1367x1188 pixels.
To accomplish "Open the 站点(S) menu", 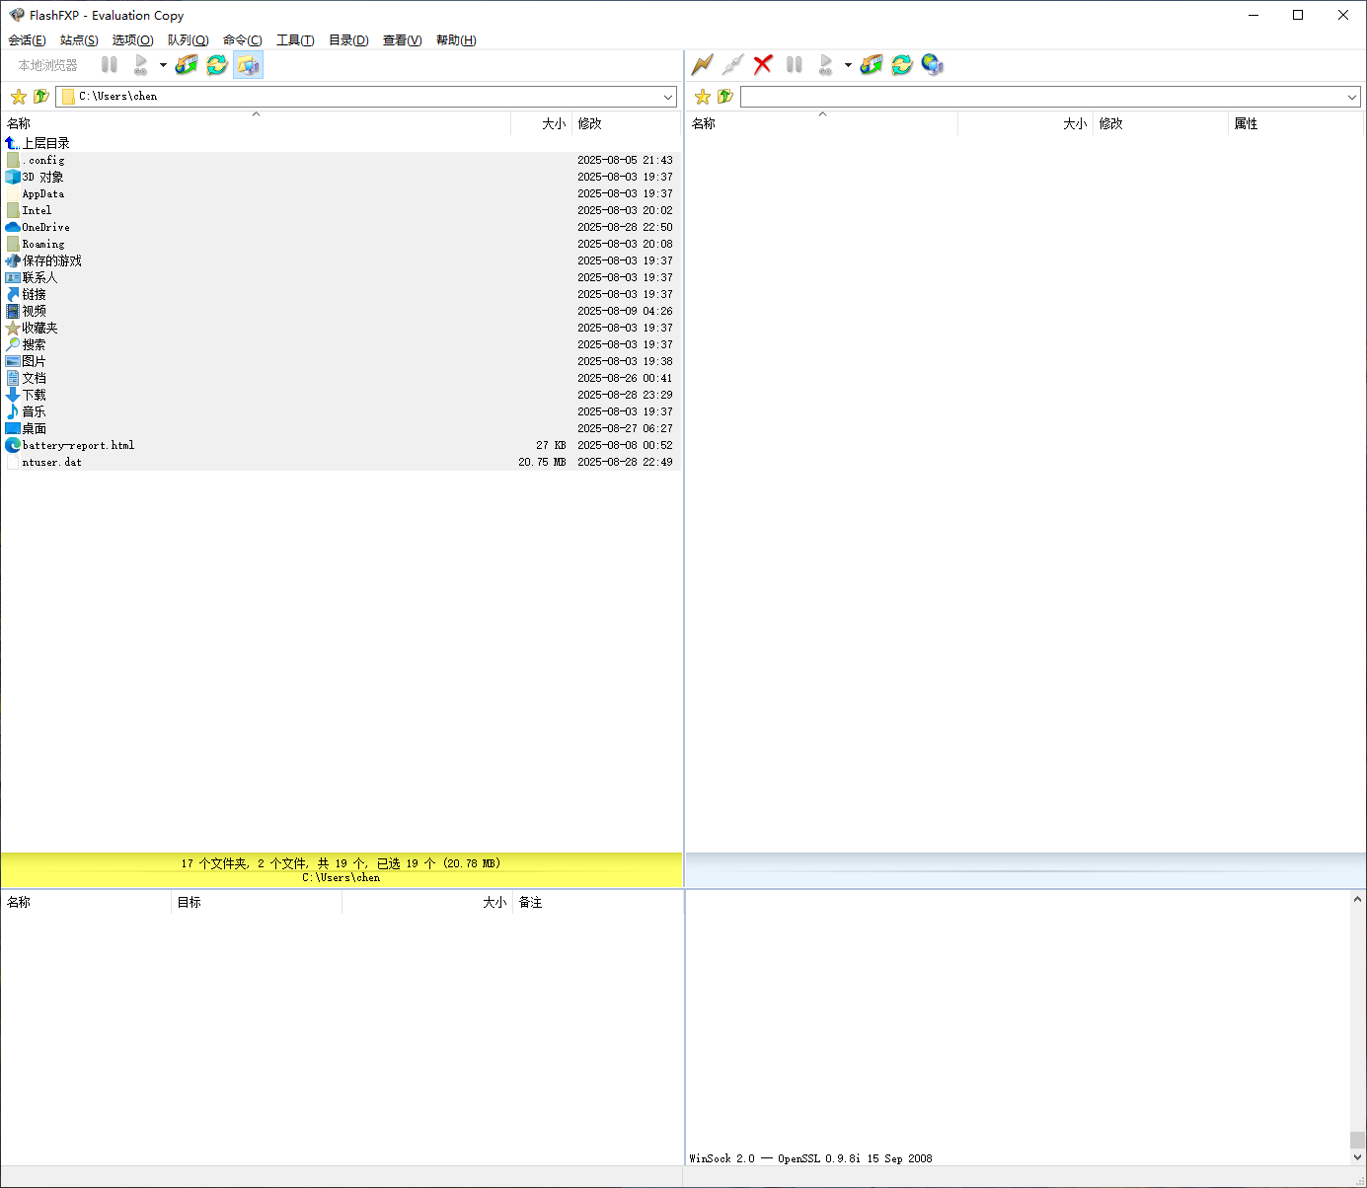I will [79, 40].
